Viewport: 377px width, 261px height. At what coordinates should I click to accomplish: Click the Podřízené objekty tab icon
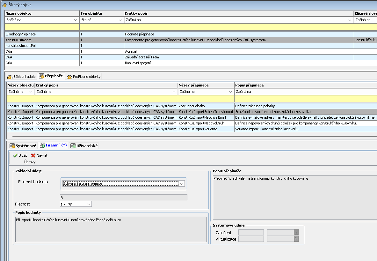pos(69,77)
